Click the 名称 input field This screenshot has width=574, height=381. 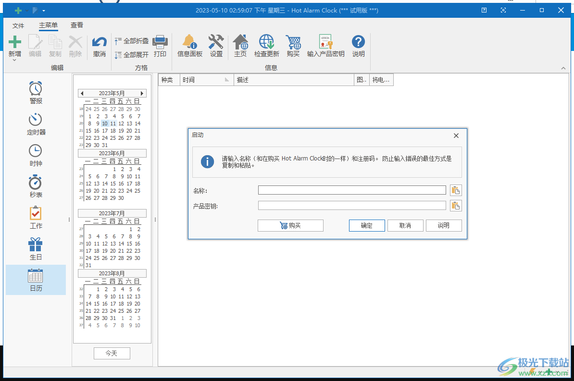(352, 190)
